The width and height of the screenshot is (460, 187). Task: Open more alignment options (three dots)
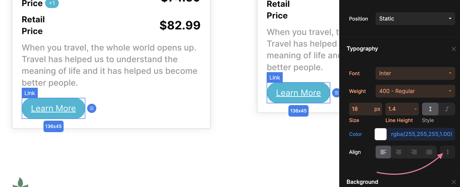[447, 152]
